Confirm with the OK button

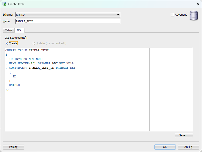[165, 147]
